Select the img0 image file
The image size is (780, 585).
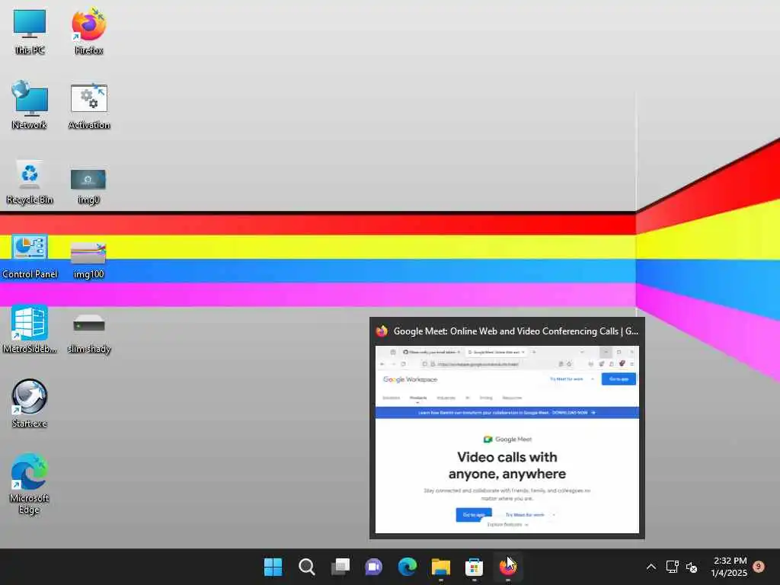[88, 186]
